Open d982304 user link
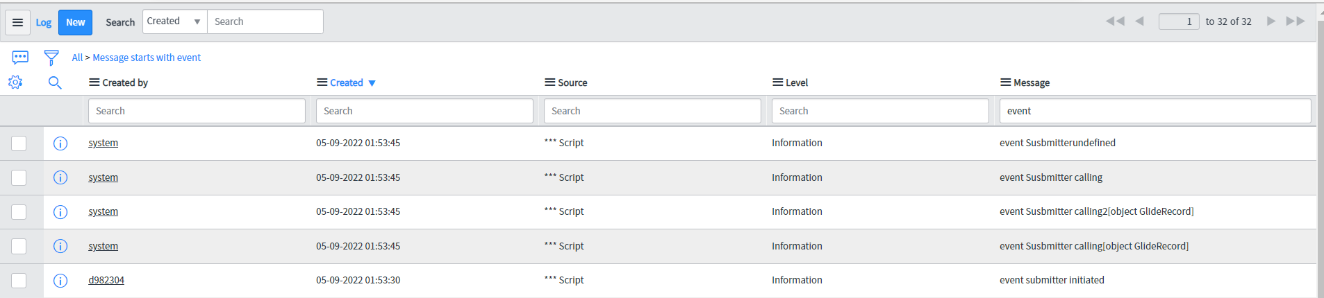1324x298 pixels. [x=106, y=280]
